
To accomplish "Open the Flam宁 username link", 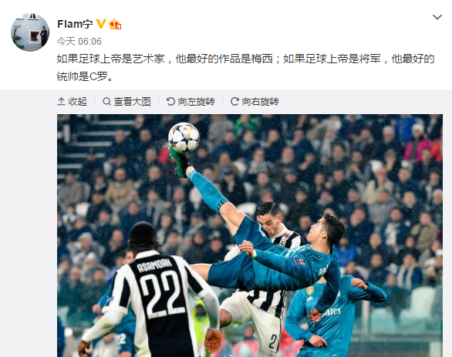I will click(75, 24).
